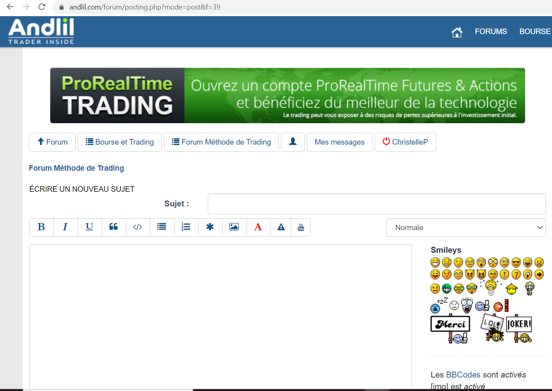Open the BOURSE menu in the header
Viewport: 552px width, 391px height.
point(535,32)
